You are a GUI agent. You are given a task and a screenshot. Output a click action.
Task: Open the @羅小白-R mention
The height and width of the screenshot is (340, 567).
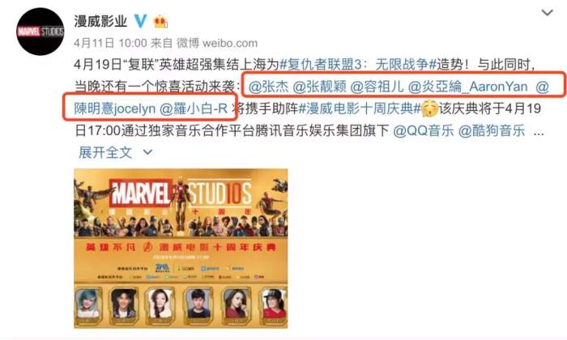click(194, 108)
